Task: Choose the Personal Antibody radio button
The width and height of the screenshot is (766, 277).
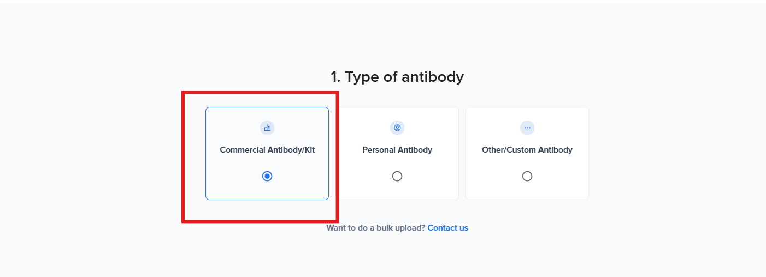Action: click(397, 176)
